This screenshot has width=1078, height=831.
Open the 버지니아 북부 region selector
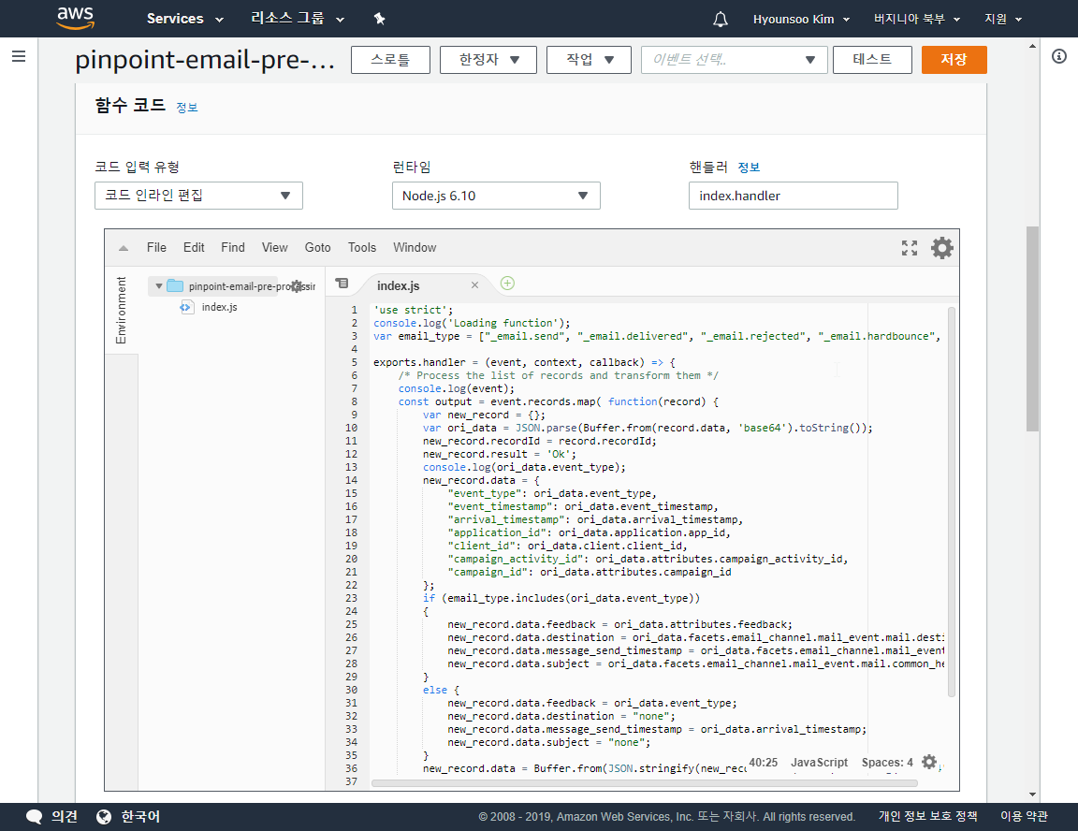(x=916, y=20)
